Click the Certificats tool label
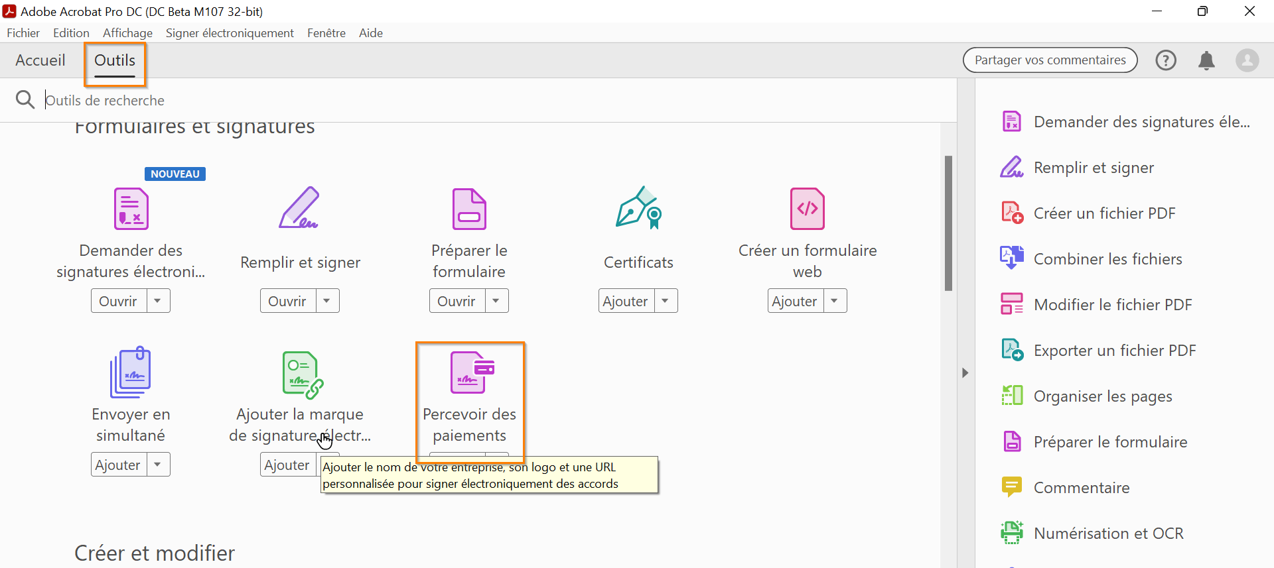The height and width of the screenshot is (568, 1274). [x=638, y=262]
